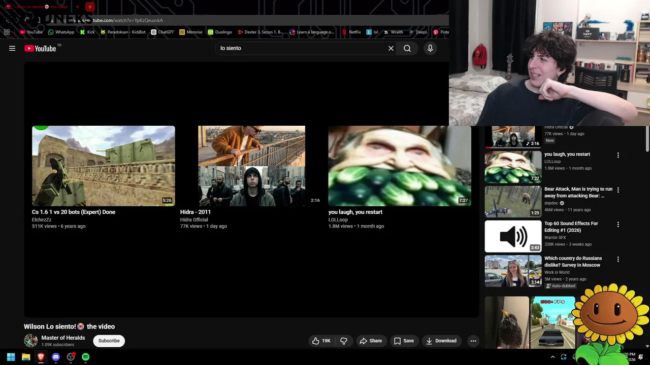The width and height of the screenshot is (650, 365).
Task: Open File Explorer from the taskbar
Action: (26, 357)
